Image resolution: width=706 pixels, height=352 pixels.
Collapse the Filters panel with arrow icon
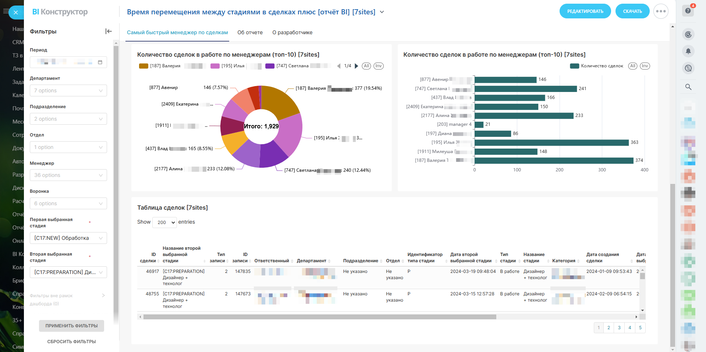(x=109, y=31)
